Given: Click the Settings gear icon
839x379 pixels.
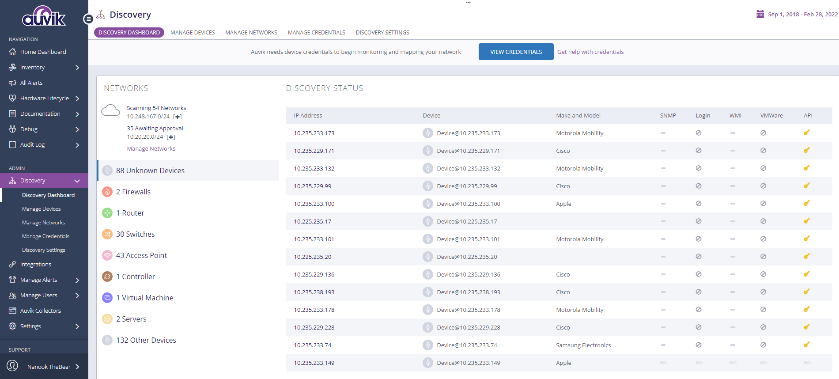Looking at the screenshot, I should (x=12, y=326).
